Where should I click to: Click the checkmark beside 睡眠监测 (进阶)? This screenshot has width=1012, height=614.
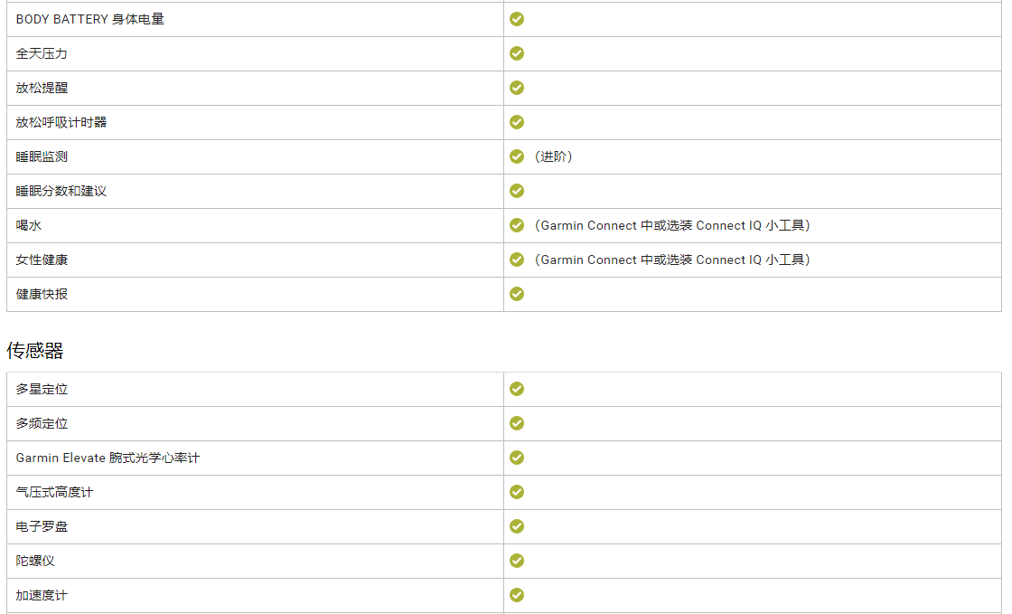517,156
